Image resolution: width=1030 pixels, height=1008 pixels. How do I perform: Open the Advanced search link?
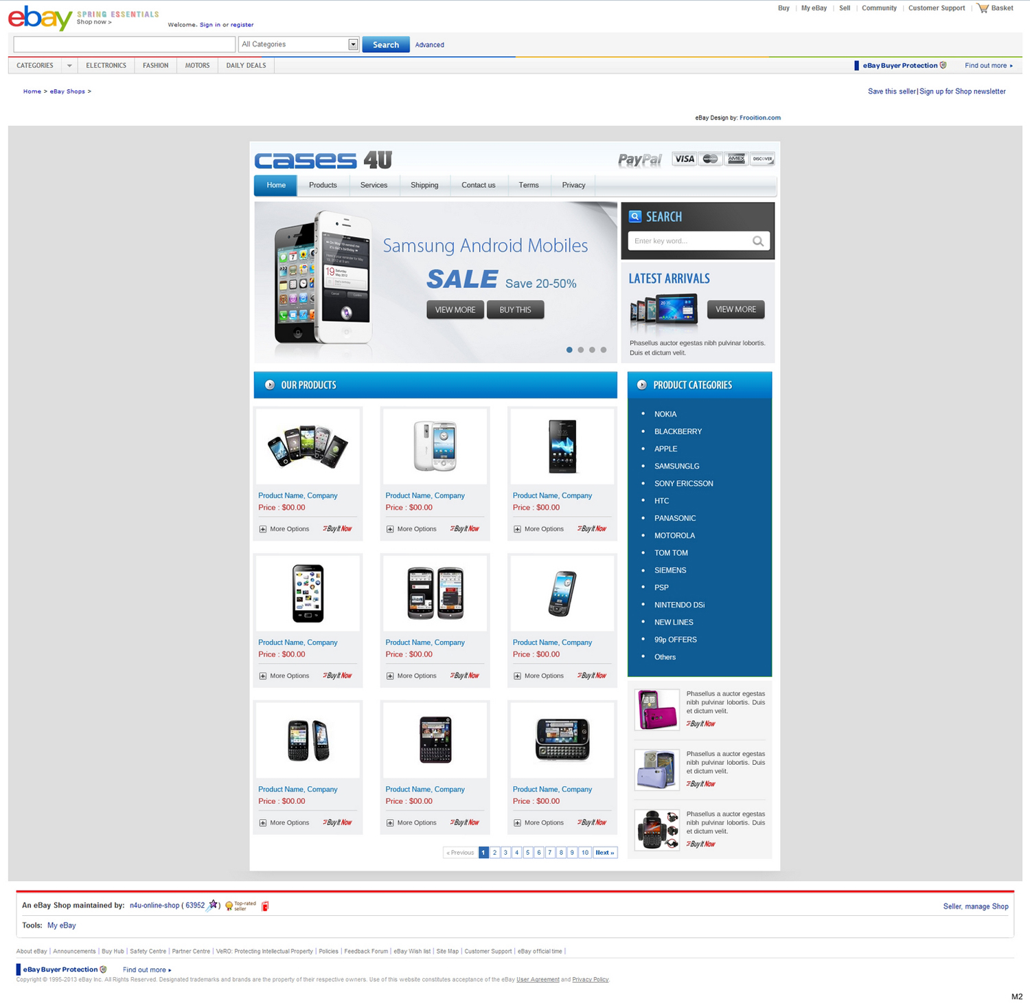point(430,45)
